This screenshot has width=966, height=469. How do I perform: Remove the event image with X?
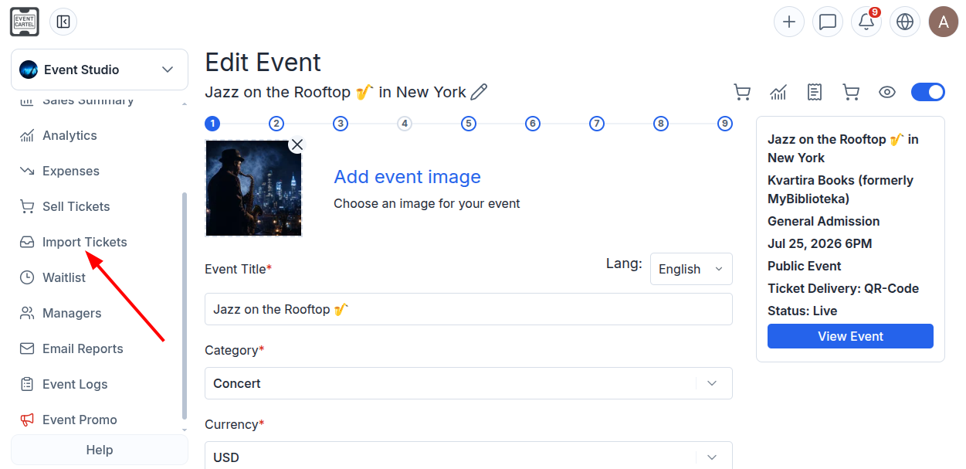[297, 144]
